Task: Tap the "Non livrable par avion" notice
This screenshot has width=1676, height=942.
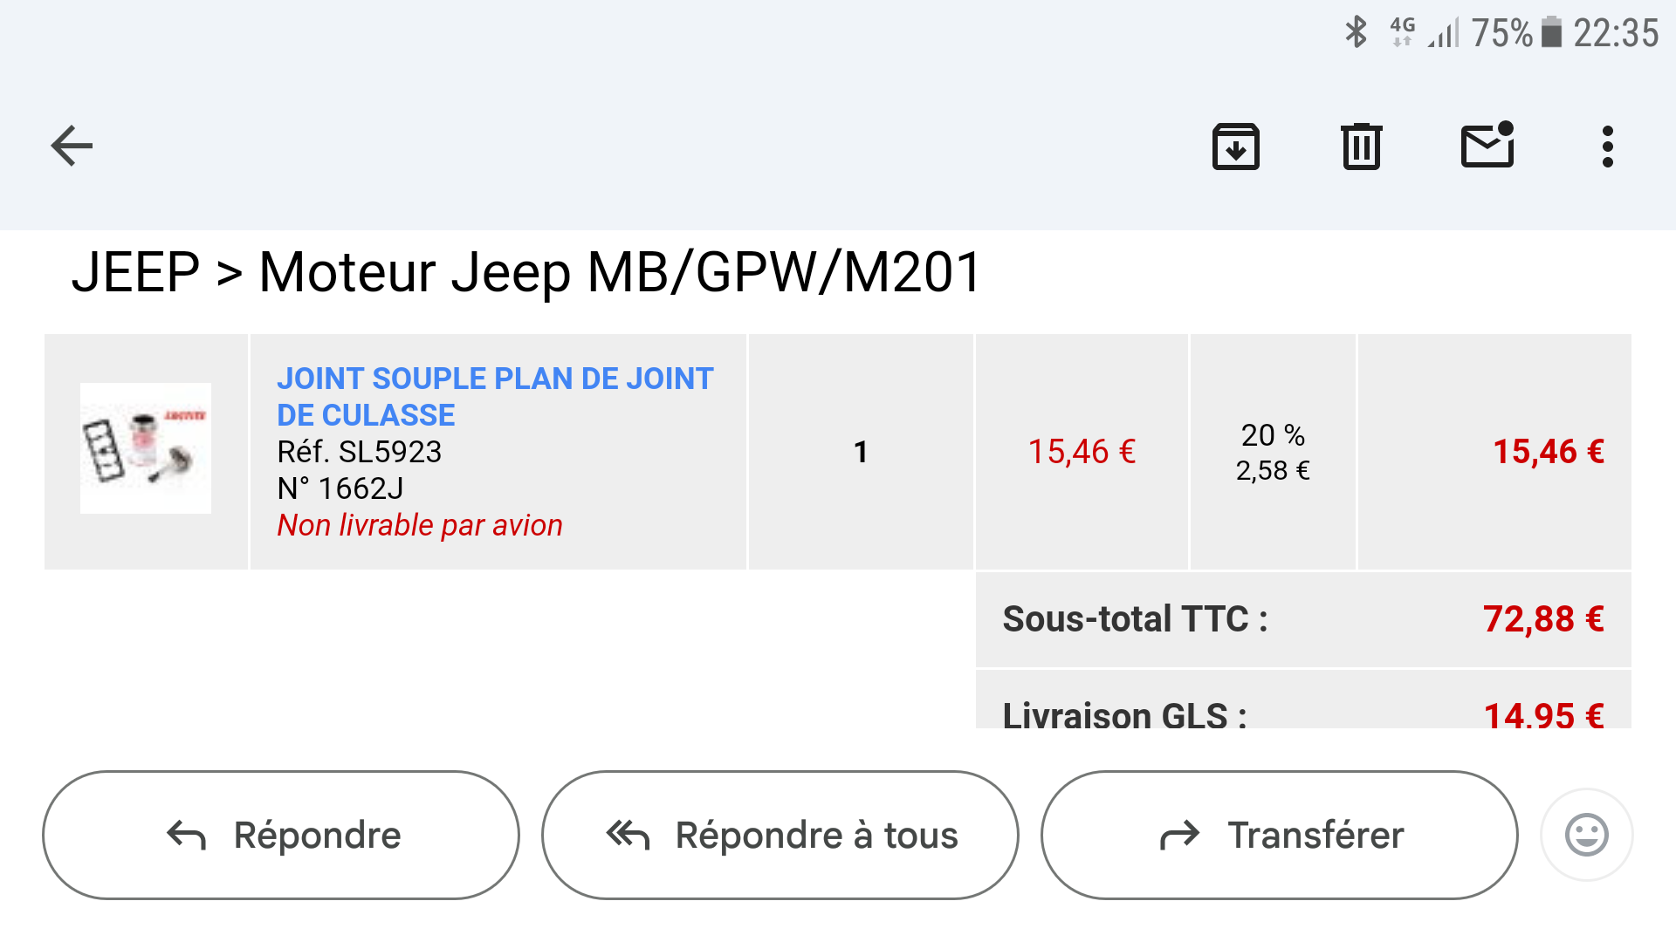Action: 420,525
